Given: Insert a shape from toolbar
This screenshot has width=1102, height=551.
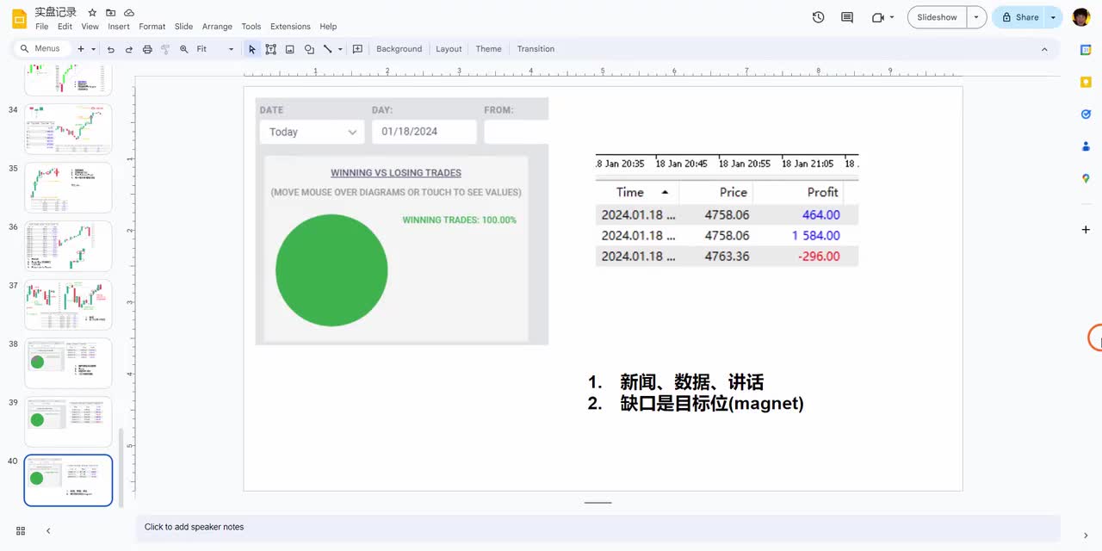Looking at the screenshot, I should coord(309,49).
